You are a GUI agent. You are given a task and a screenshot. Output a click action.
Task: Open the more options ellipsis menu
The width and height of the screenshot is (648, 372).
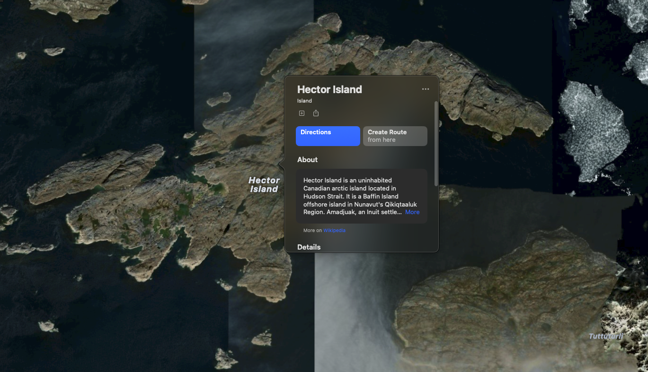click(x=426, y=89)
